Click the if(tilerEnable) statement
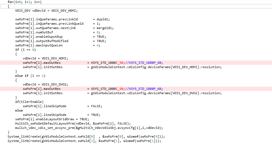This screenshot has height=146, width=272. [29, 102]
